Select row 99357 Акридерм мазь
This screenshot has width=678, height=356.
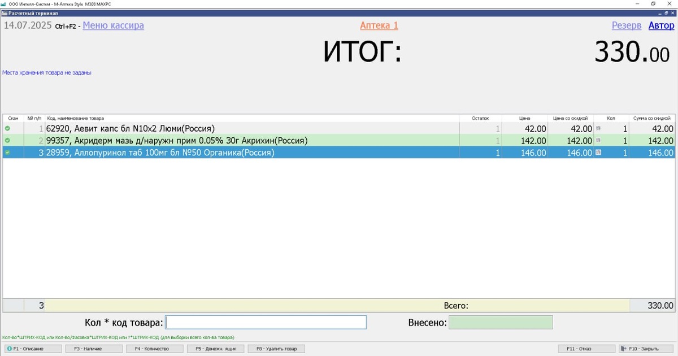[338, 141]
